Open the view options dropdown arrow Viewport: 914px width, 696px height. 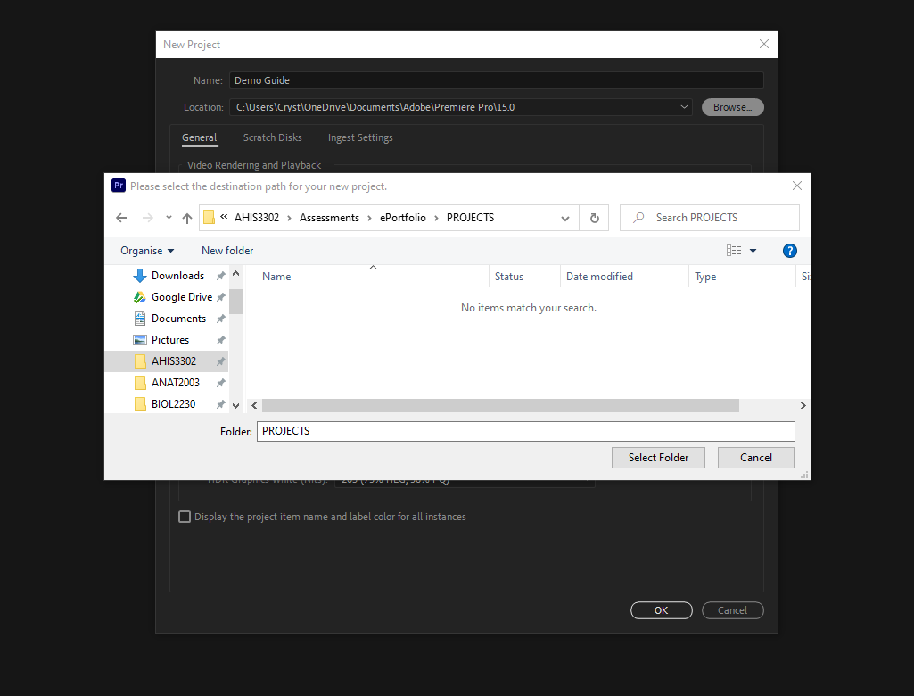coord(753,251)
